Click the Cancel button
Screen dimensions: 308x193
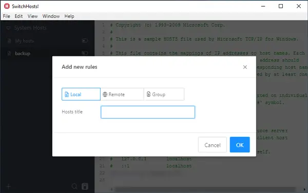click(x=213, y=145)
